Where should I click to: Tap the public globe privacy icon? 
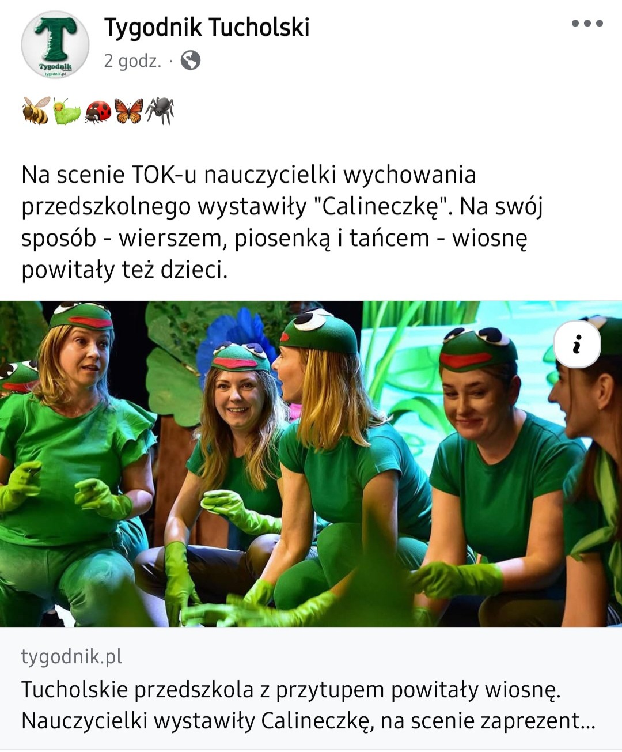191,61
